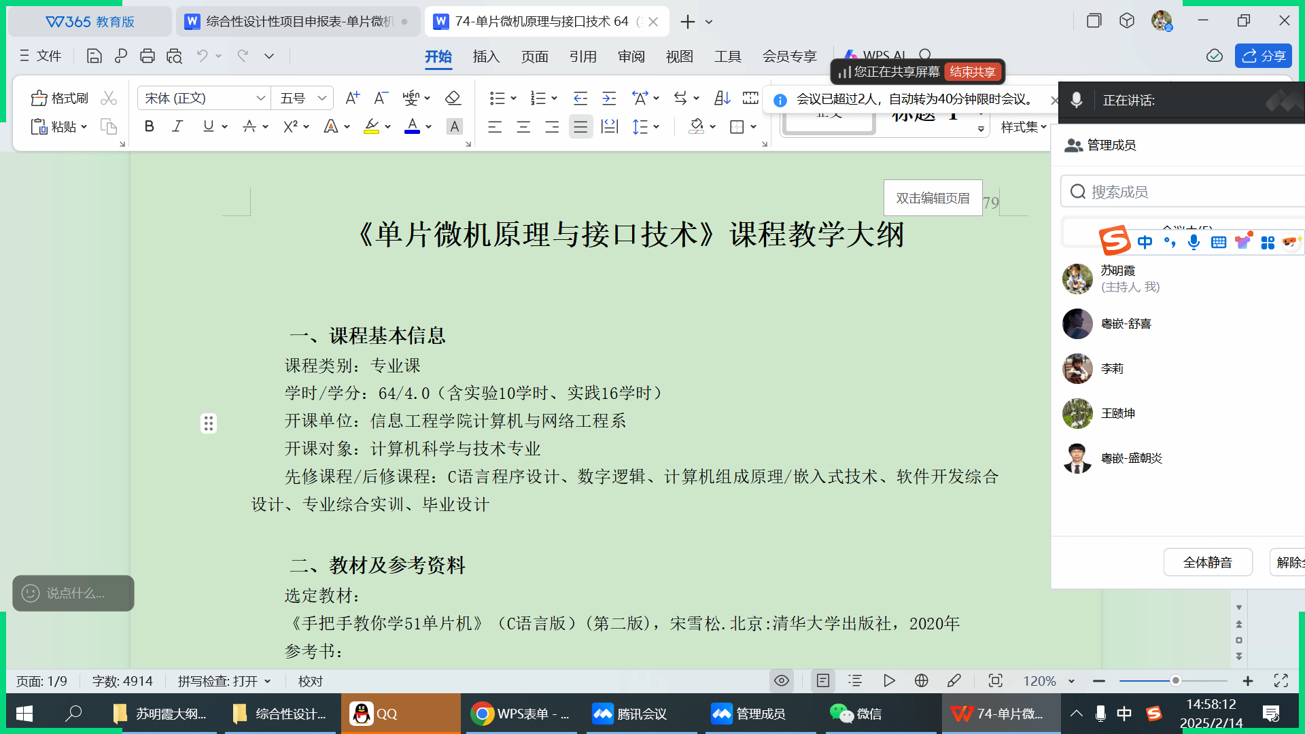Click the 全体静音 button

point(1207,562)
